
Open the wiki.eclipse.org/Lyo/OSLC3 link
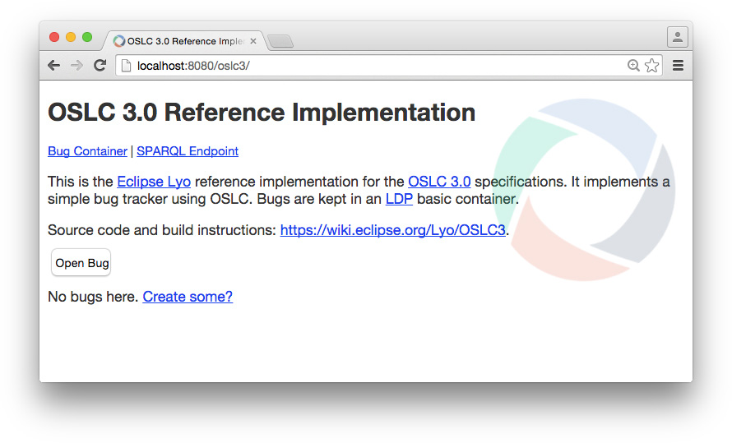pos(392,230)
